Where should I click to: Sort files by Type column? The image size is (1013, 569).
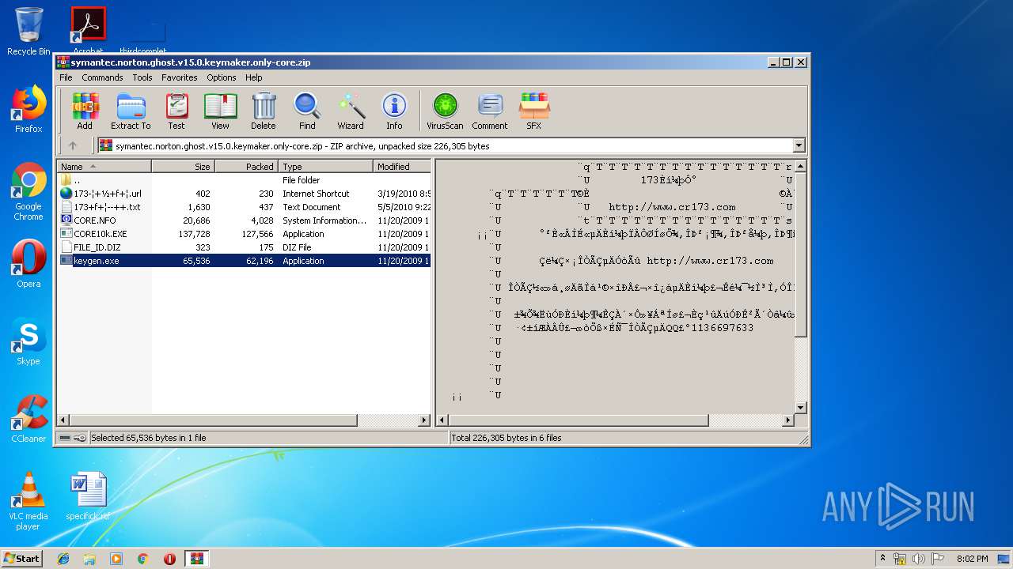pos(325,167)
